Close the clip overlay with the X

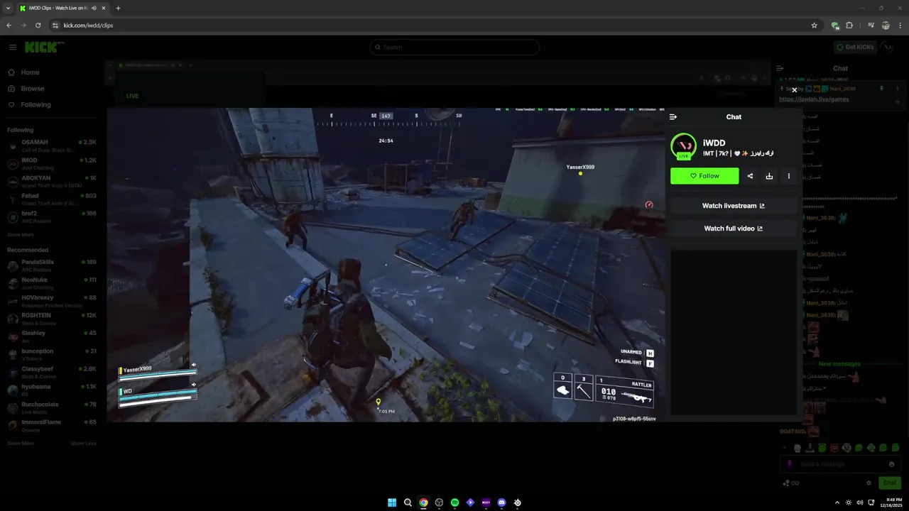coord(794,90)
